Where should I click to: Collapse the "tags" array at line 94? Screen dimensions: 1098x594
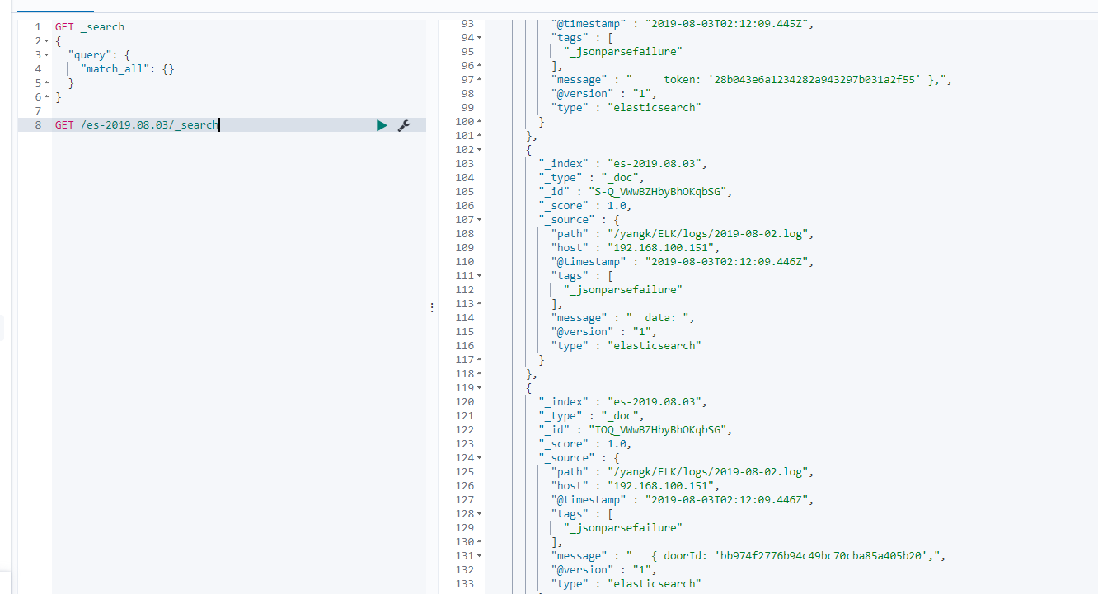[x=480, y=37]
